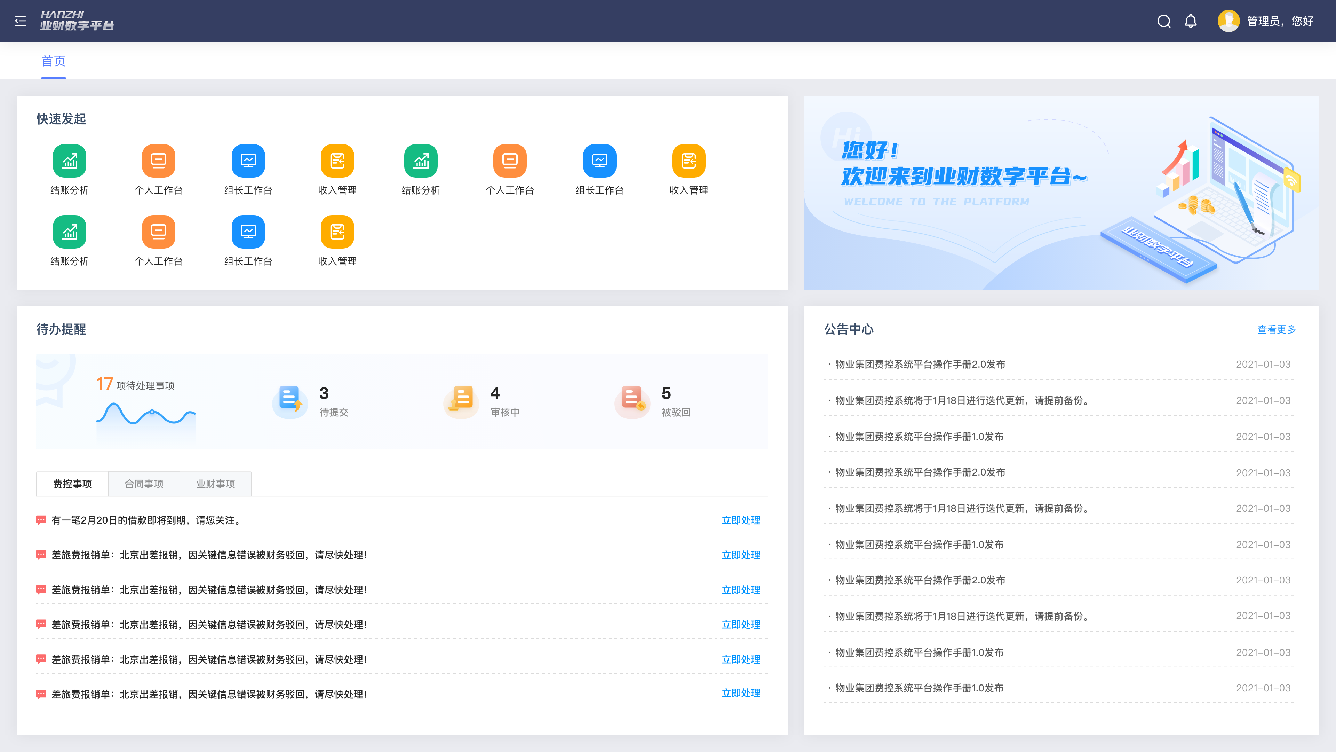Collapse the sidebar menu hamburger icon
The width and height of the screenshot is (1336, 752).
click(20, 21)
